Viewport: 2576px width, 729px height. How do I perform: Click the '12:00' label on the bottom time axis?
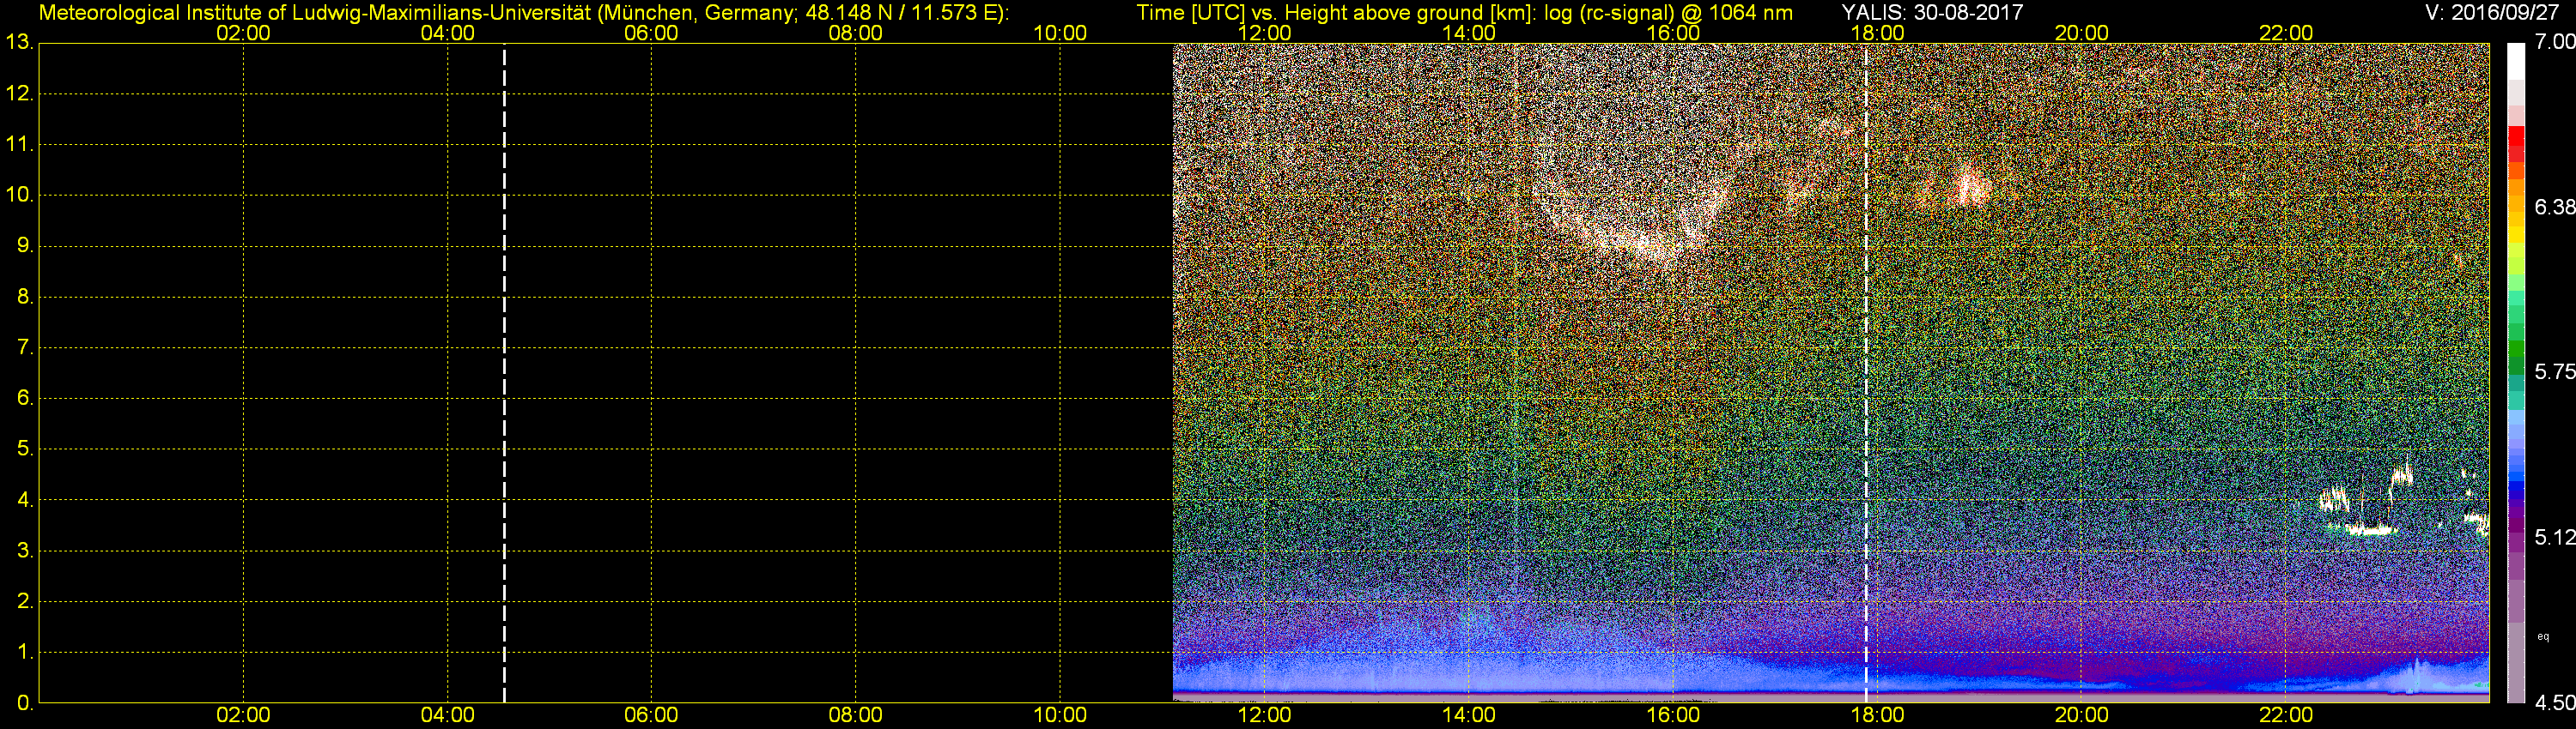[1264, 715]
